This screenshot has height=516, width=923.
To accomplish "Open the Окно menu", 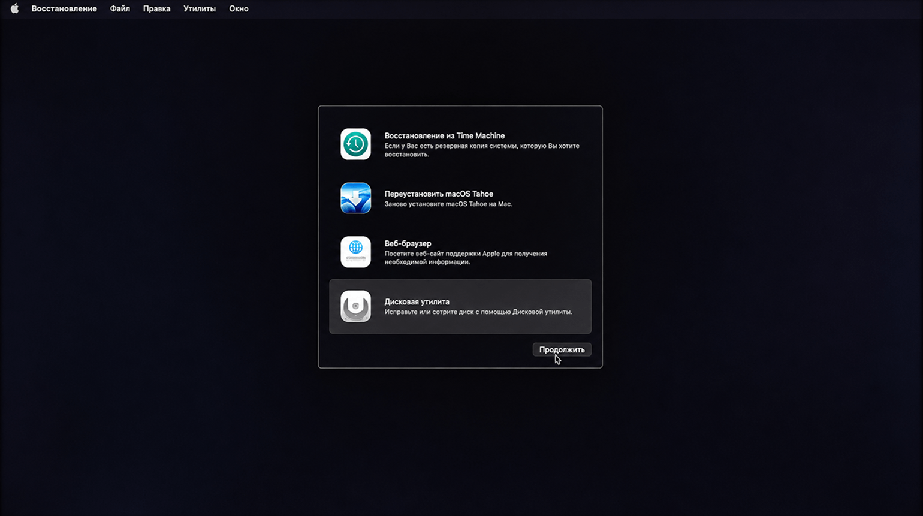I will (239, 8).
